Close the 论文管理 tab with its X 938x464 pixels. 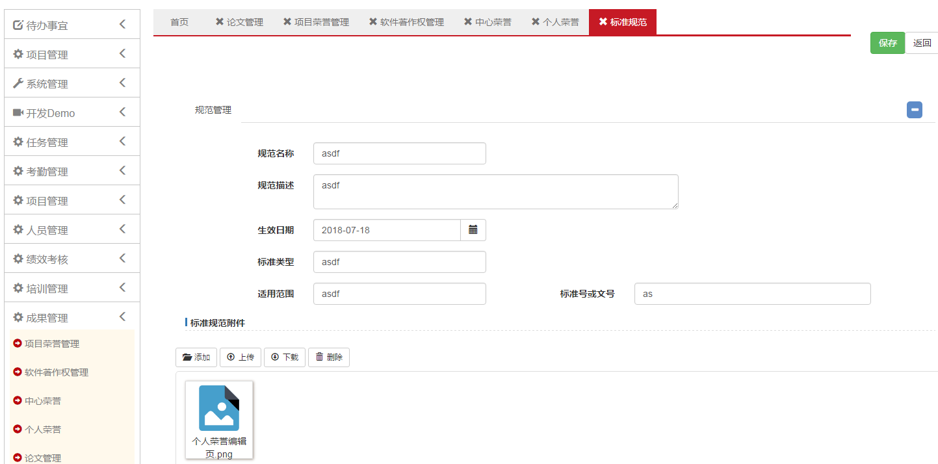coord(220,21)
